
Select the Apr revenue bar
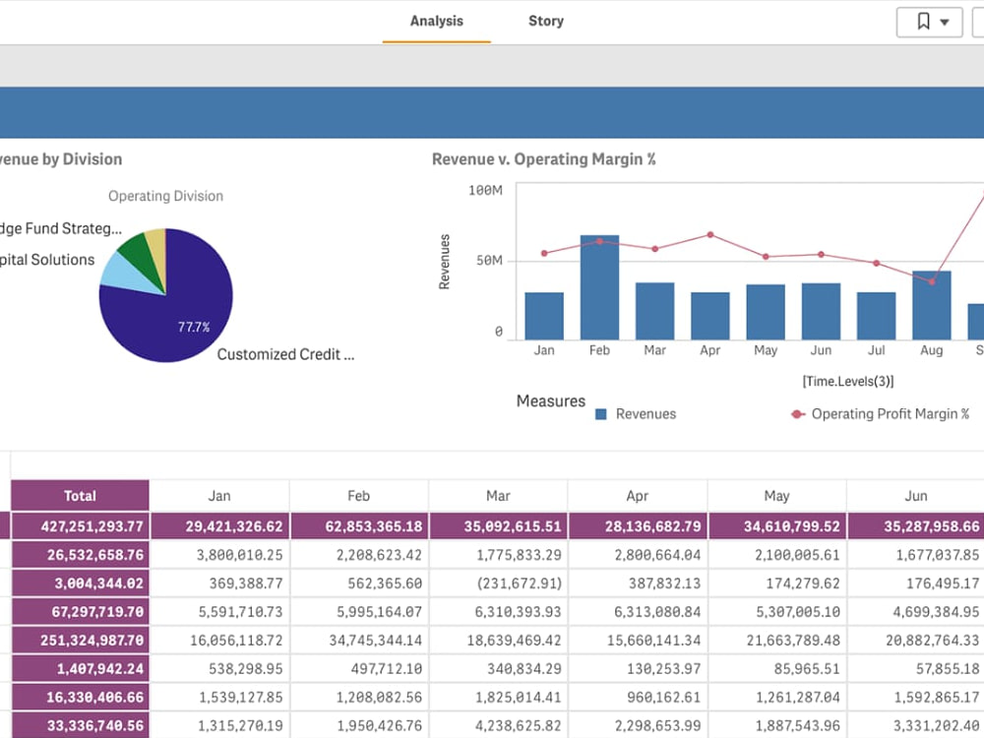709,316
